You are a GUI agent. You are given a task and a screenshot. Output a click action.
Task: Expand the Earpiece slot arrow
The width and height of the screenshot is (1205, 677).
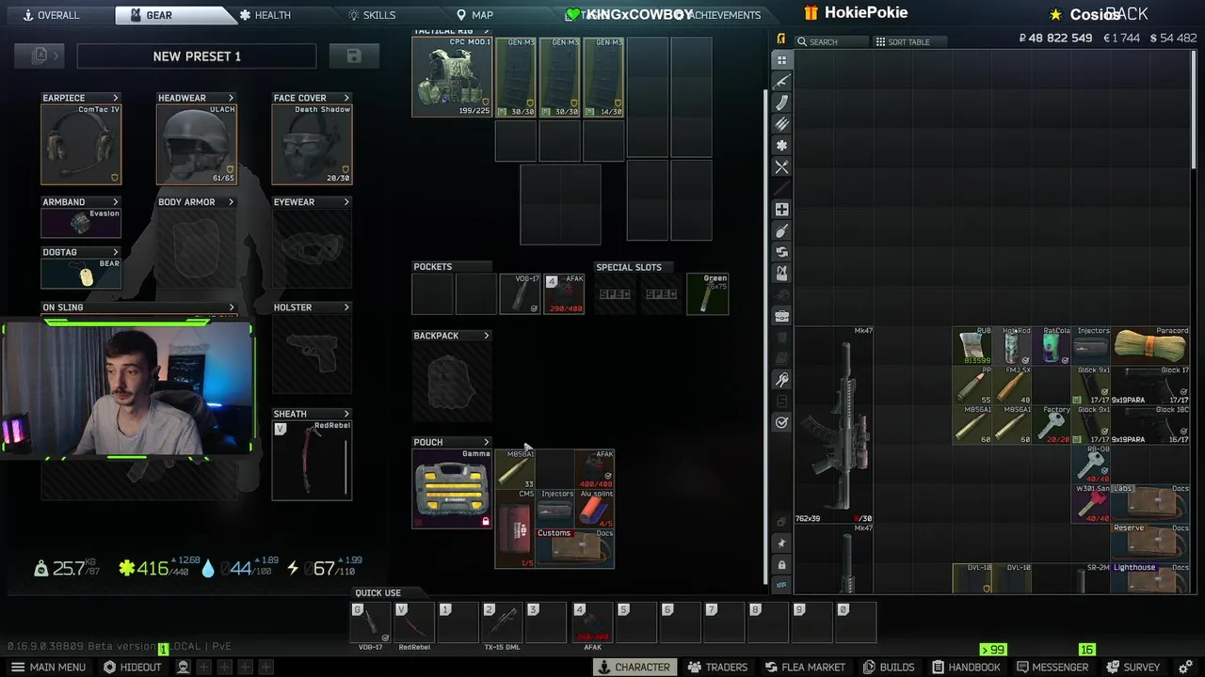pyautogui.click(x=116, y=98)
